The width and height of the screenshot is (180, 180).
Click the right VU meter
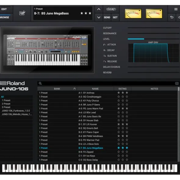154,13
